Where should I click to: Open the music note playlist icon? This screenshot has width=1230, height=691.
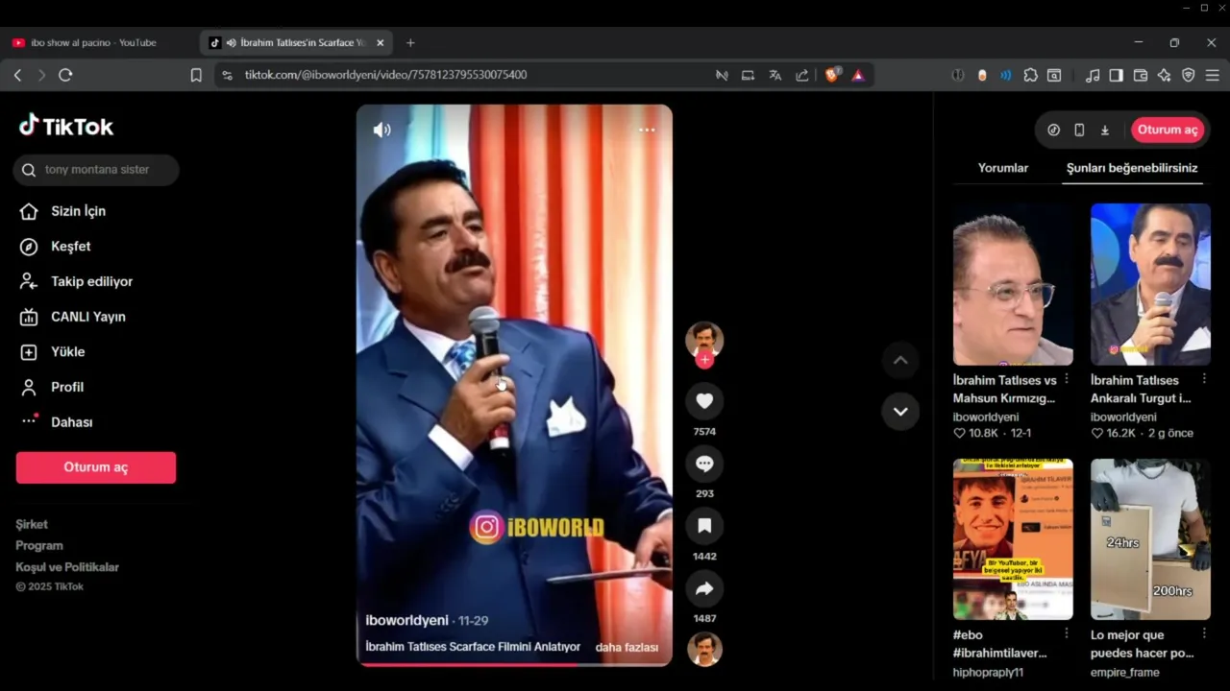(1092, 75)
